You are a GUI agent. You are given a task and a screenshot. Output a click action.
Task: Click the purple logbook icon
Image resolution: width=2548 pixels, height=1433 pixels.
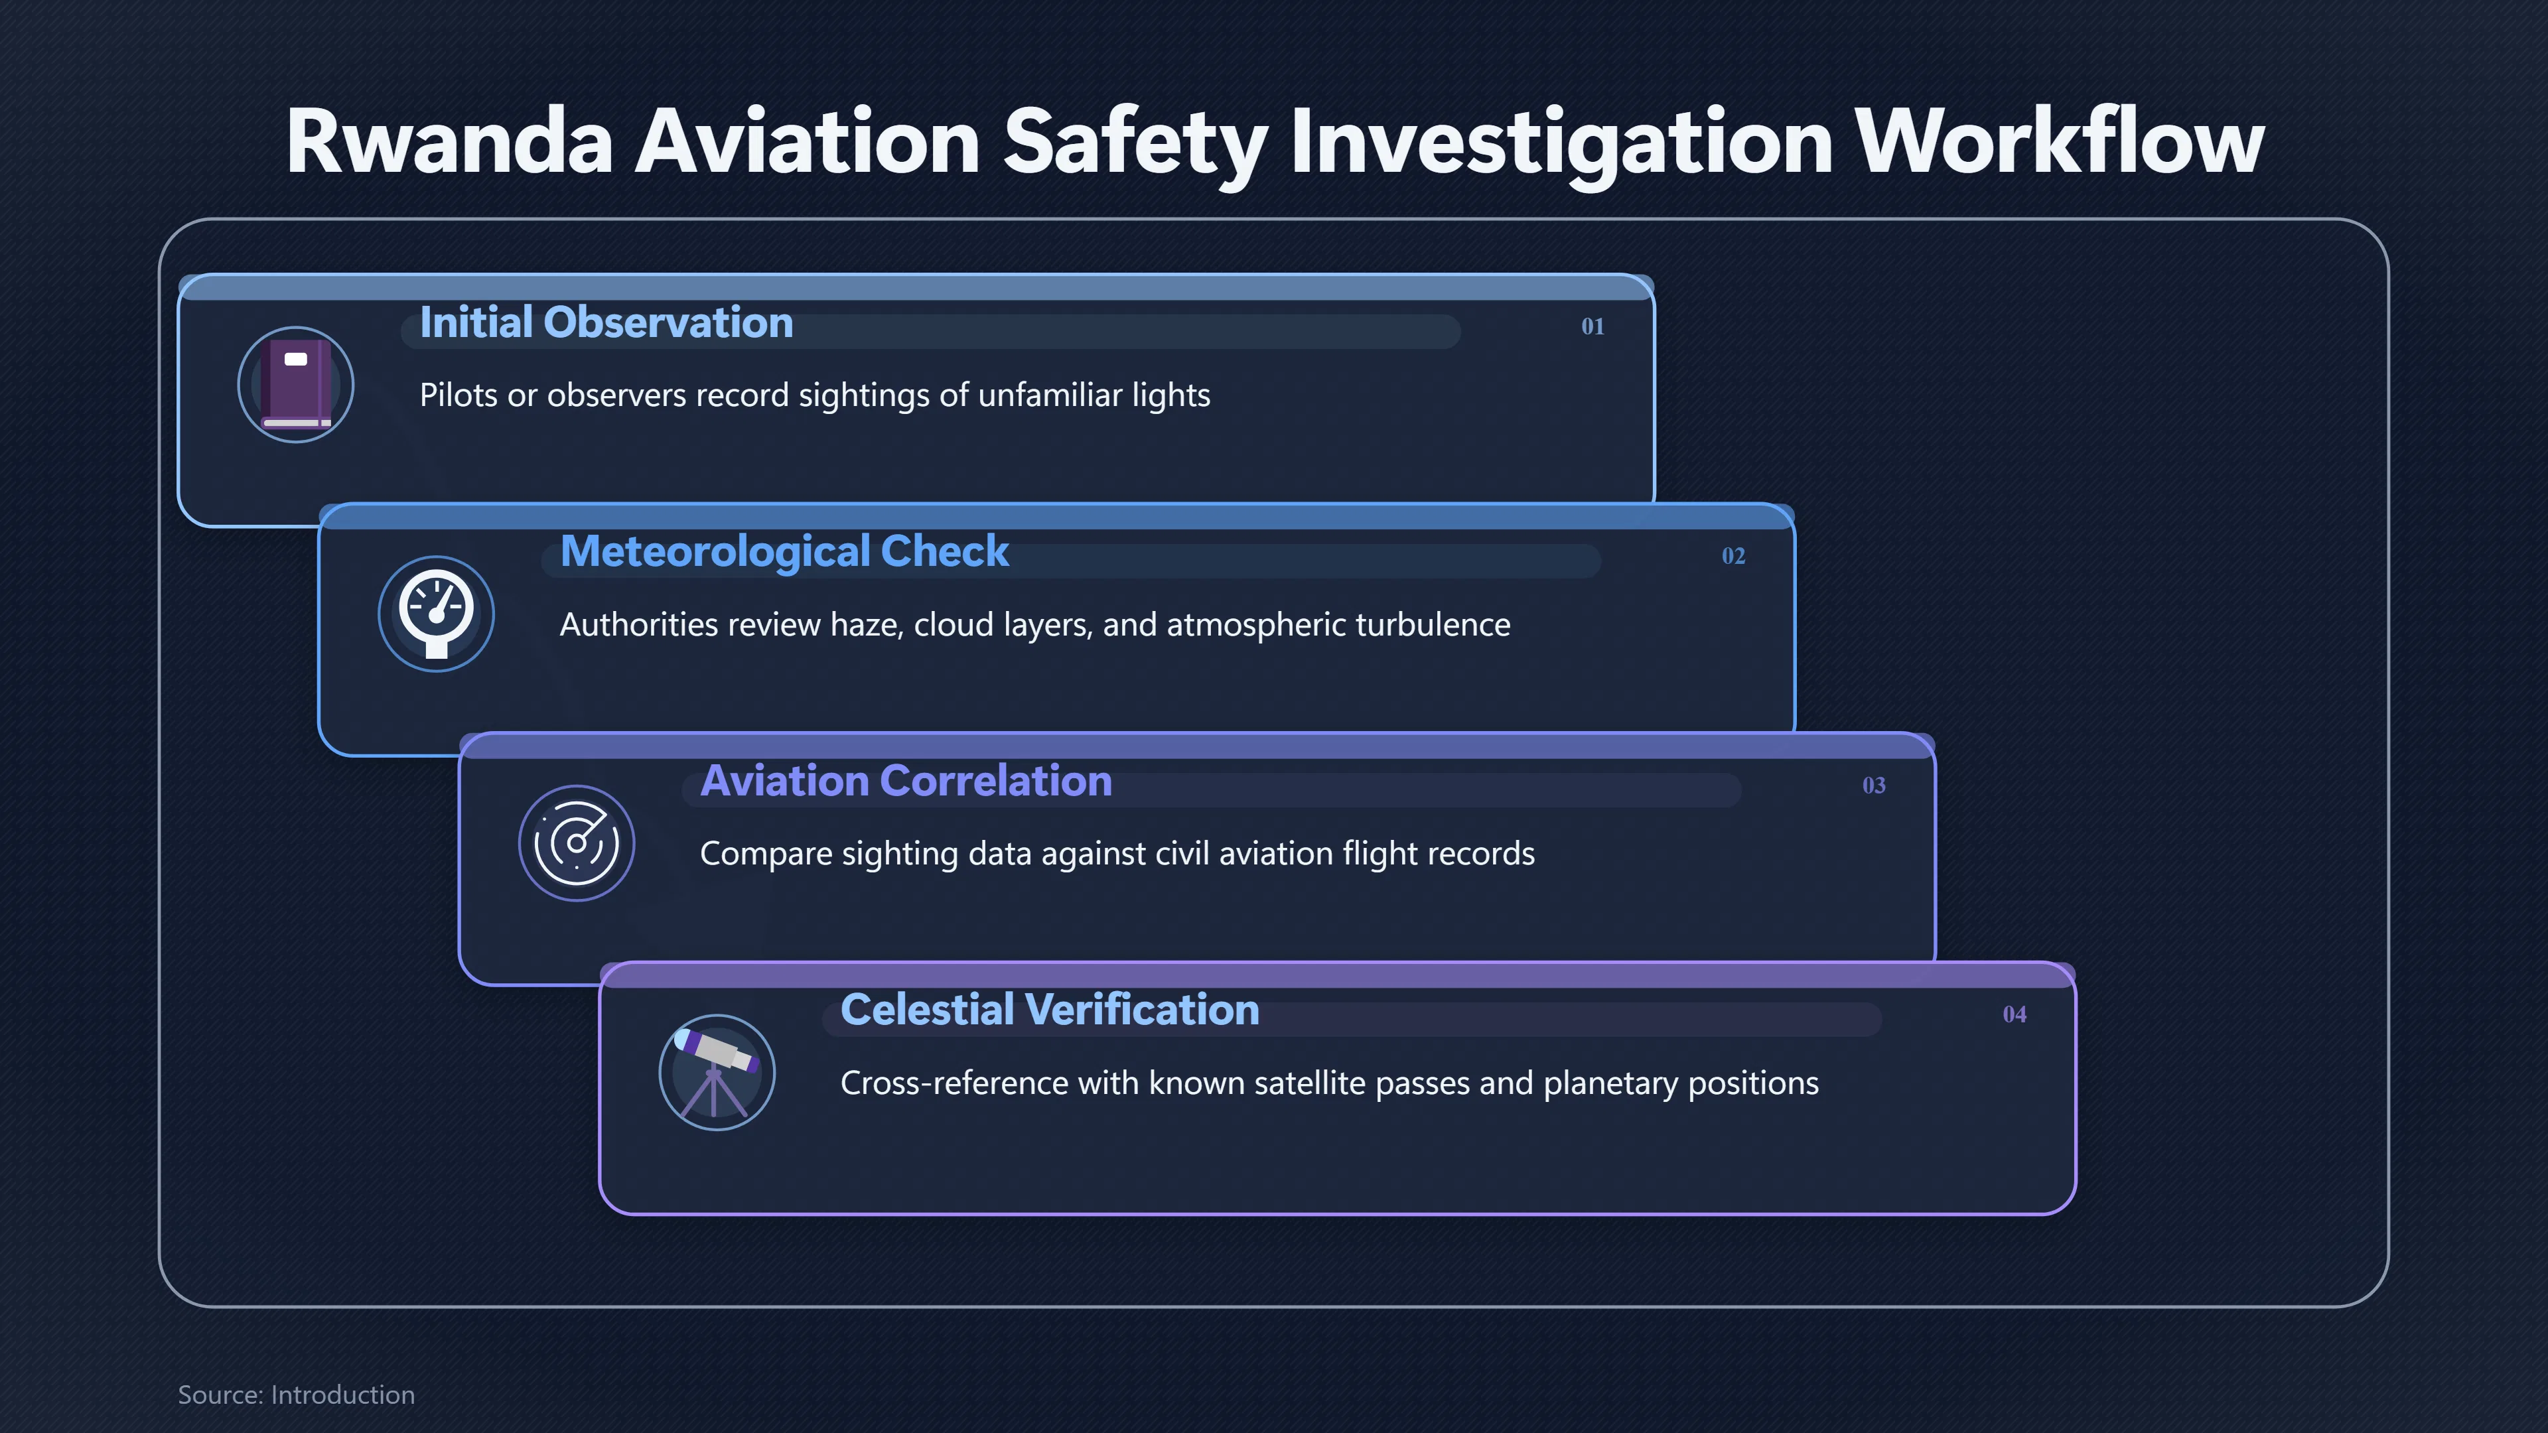click(x=296, y=385)
